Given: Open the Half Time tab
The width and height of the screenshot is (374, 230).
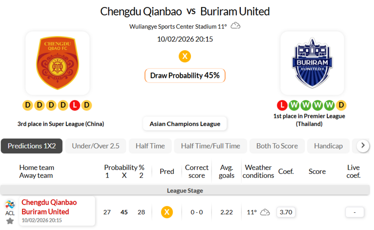Looking at the screenshot, I should pos(150,146).
